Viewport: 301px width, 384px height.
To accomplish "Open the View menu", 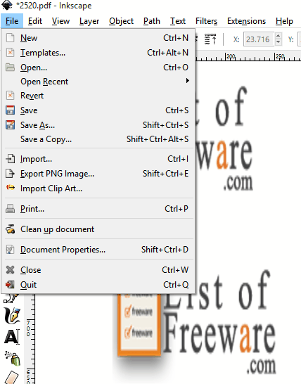I will coord(60,21).
